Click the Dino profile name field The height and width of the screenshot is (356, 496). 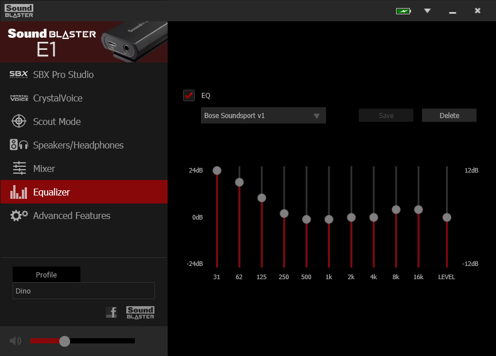tap(84, 291)
